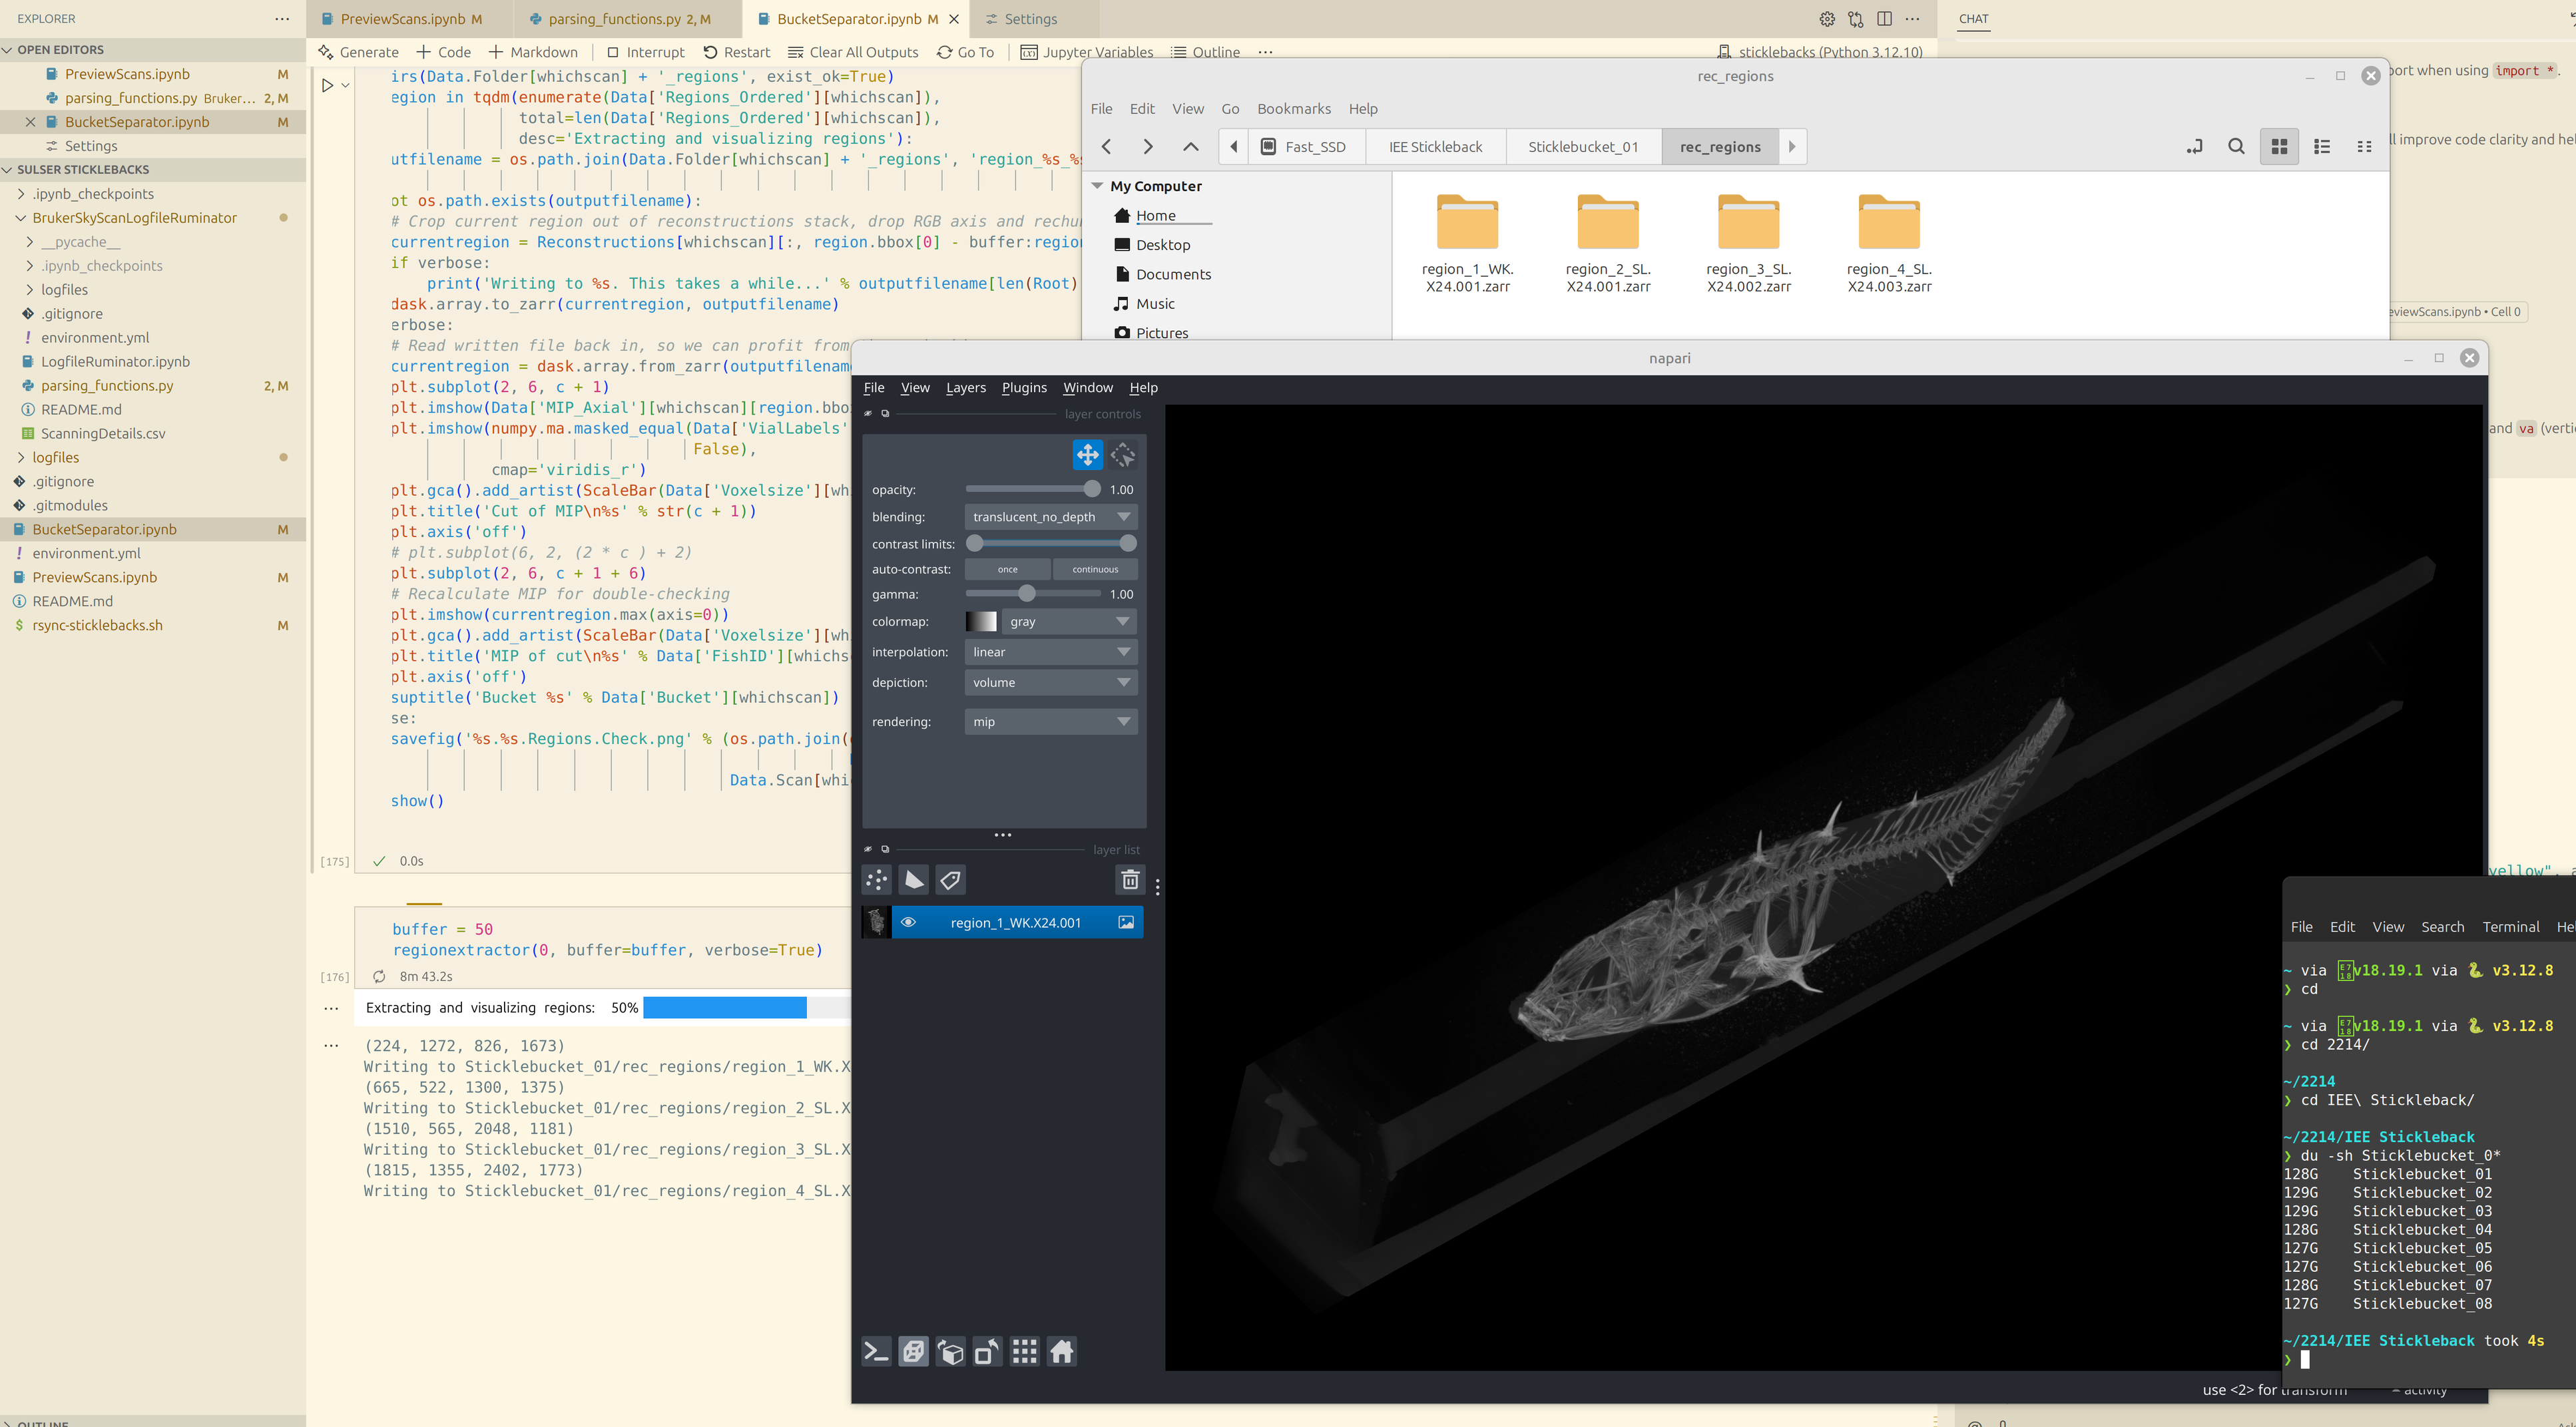Screen dimensions: 2576x1427
Task: Open terminal Search menu
Action: pos(2442,927)
